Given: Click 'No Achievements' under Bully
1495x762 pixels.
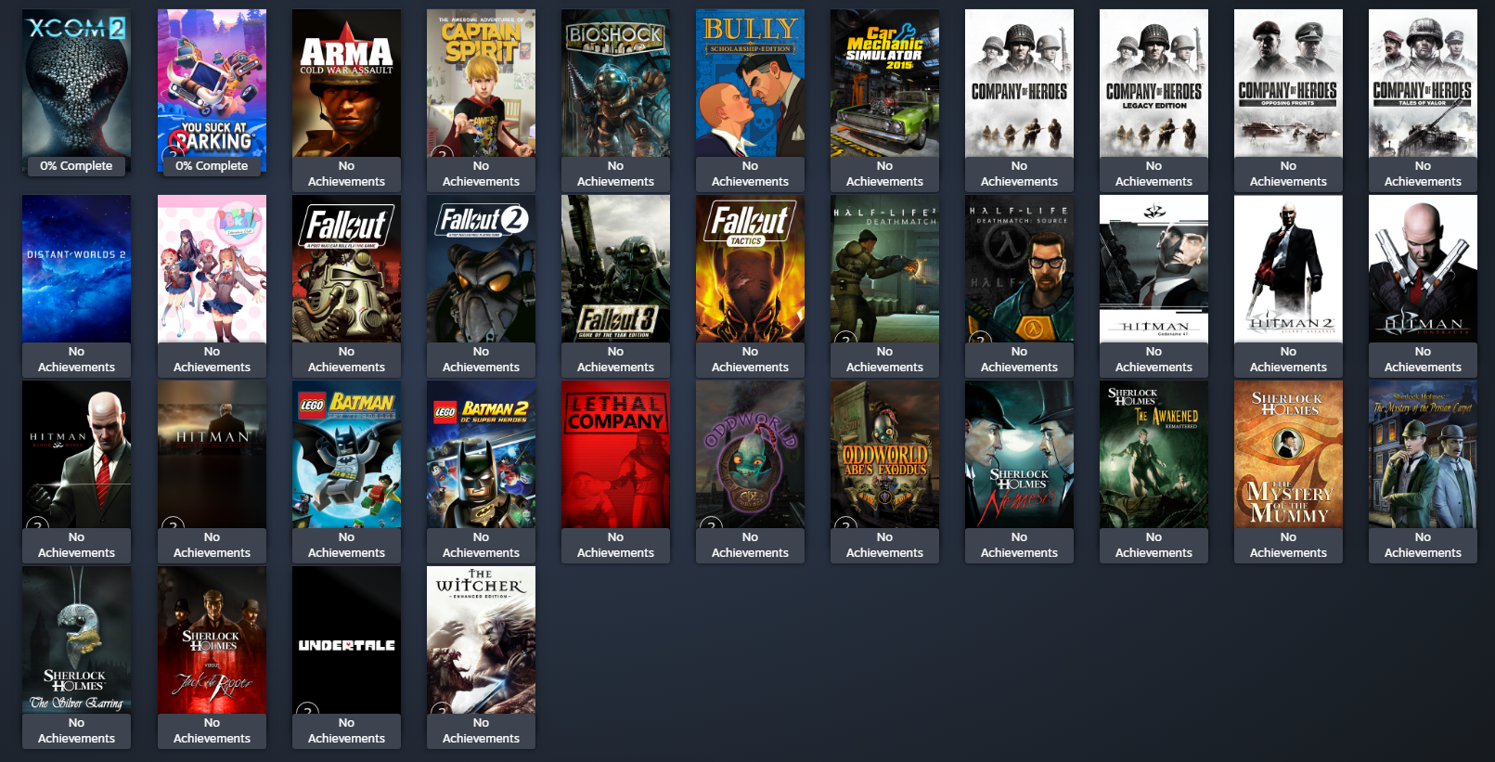Looking at the screenshot, I should (x=750, y=174).
